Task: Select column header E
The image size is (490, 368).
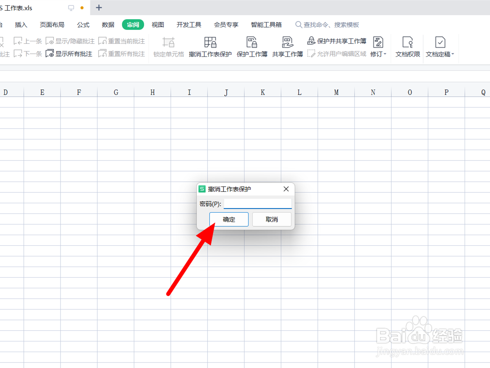Action: click(42, 92)
